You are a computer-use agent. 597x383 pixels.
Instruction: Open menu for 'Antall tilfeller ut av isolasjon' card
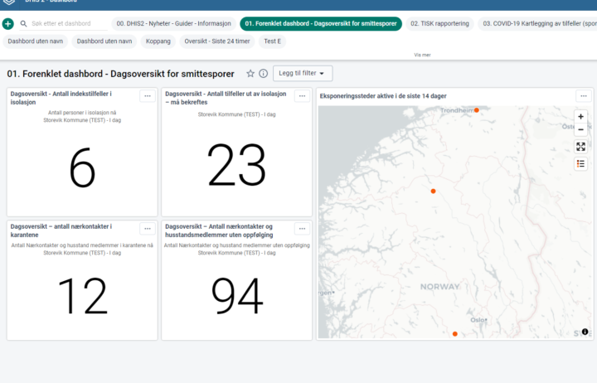point(302,96)
